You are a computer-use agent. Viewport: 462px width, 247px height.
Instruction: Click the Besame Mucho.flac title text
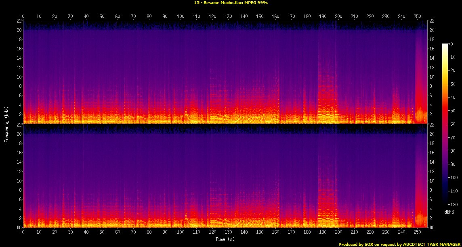231,2
